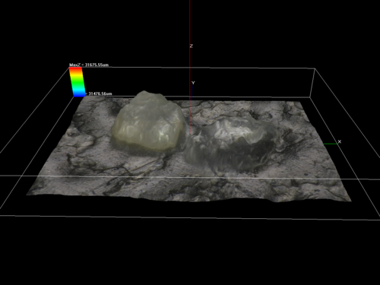Click the Z axis label
Screen dimensions: 380x285
(x=192, y=46)
